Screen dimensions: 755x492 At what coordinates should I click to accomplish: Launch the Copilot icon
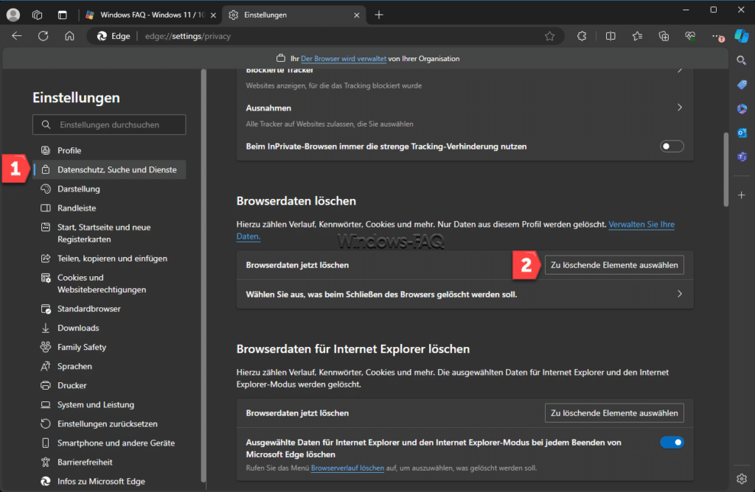coord(742,36)
